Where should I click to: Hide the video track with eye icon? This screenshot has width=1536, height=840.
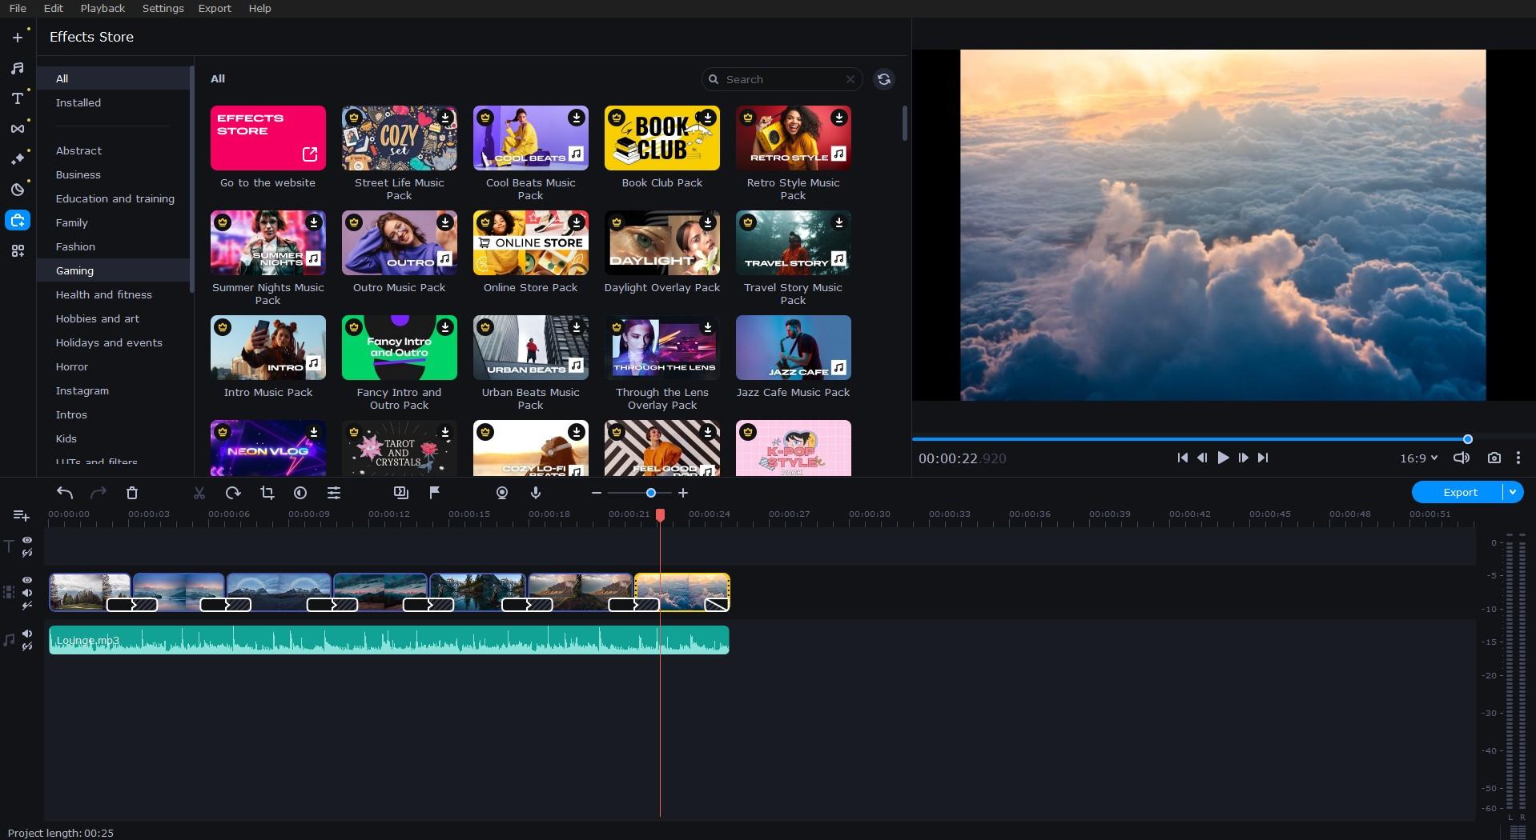coord(27,580)
